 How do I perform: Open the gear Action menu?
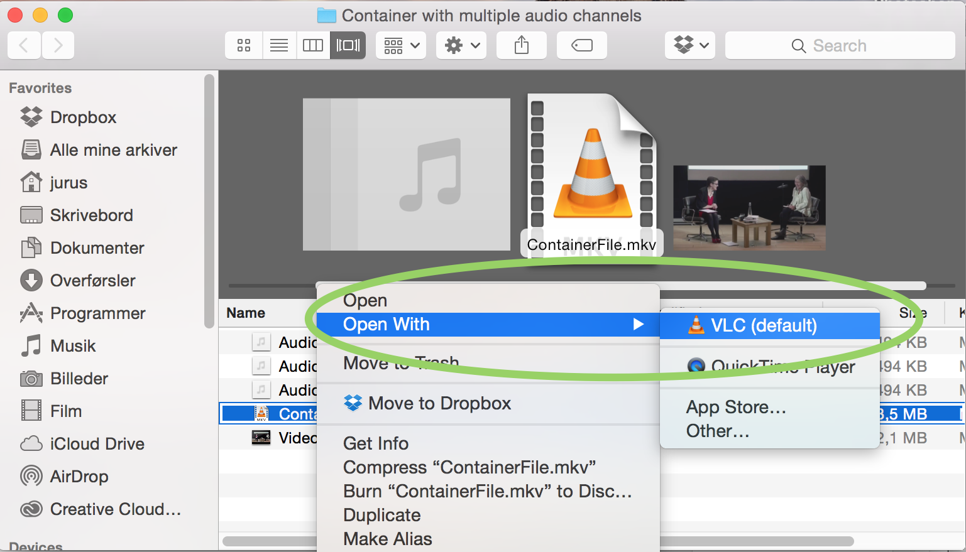pos(461,45)
